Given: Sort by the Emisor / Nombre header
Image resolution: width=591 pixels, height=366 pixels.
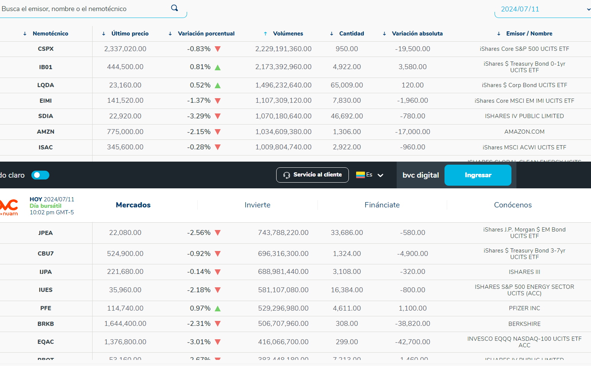Looking at the screenshot, I should point(529,34).
